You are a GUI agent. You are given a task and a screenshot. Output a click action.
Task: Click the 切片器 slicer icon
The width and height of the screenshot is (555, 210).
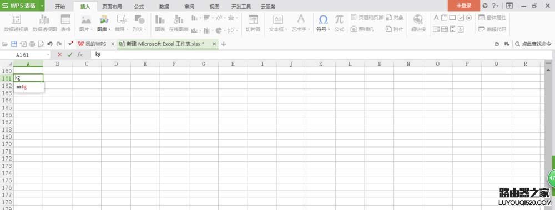pyautogui.click(x=253, y=19)
